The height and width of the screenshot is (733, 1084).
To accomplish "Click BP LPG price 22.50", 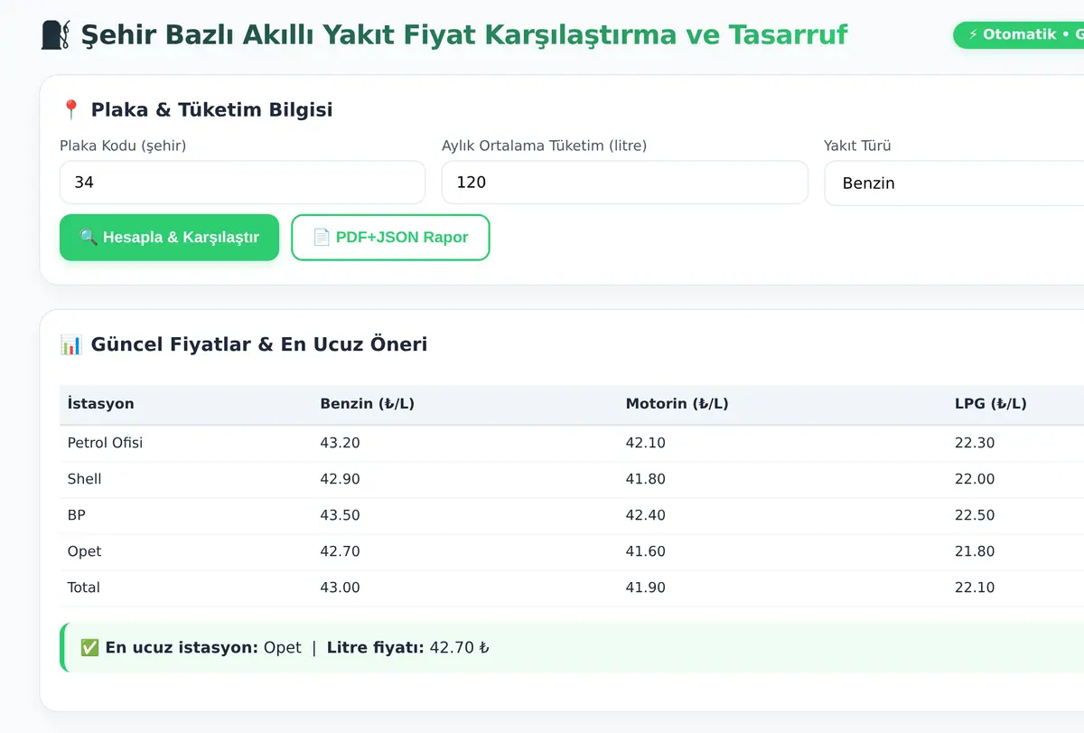I will point(975,515).
